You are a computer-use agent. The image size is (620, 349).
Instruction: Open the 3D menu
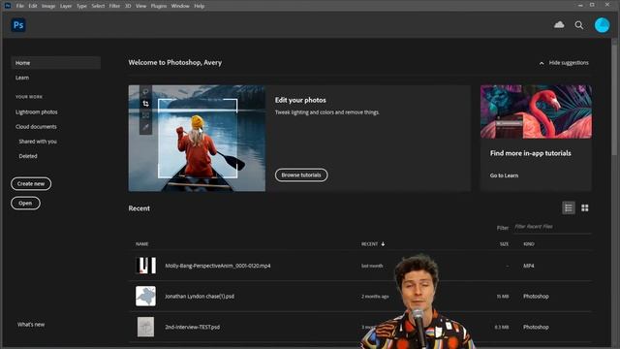(128, 6)
